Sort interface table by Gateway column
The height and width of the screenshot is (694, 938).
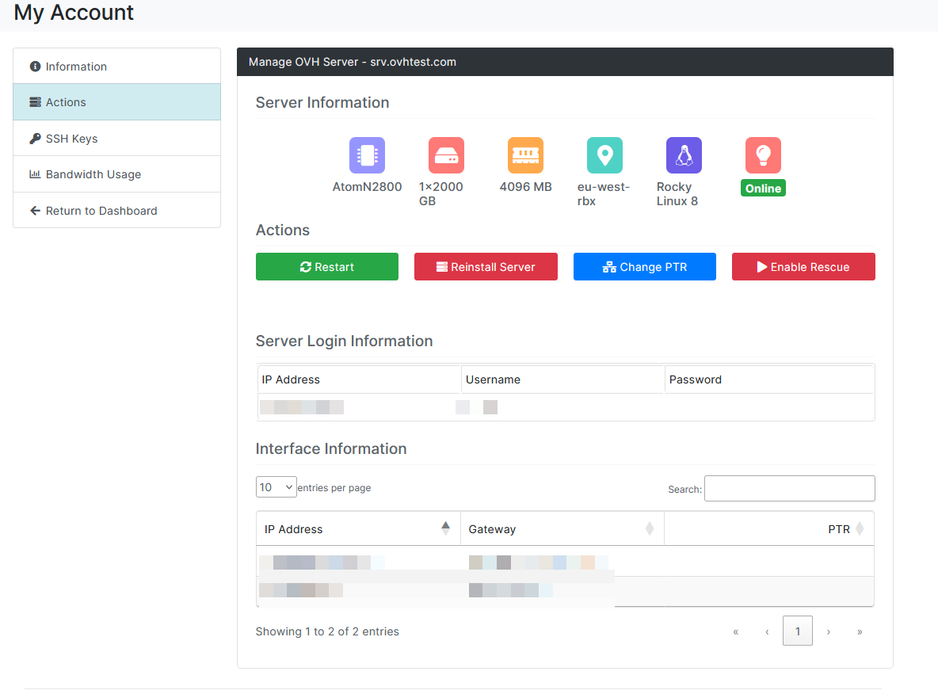pos(562,529)
